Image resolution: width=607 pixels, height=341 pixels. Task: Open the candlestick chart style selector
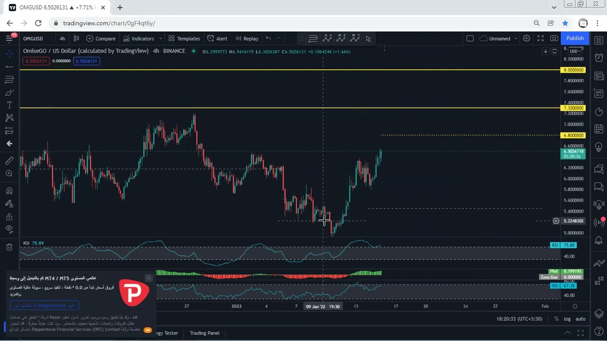coord(76,38)
